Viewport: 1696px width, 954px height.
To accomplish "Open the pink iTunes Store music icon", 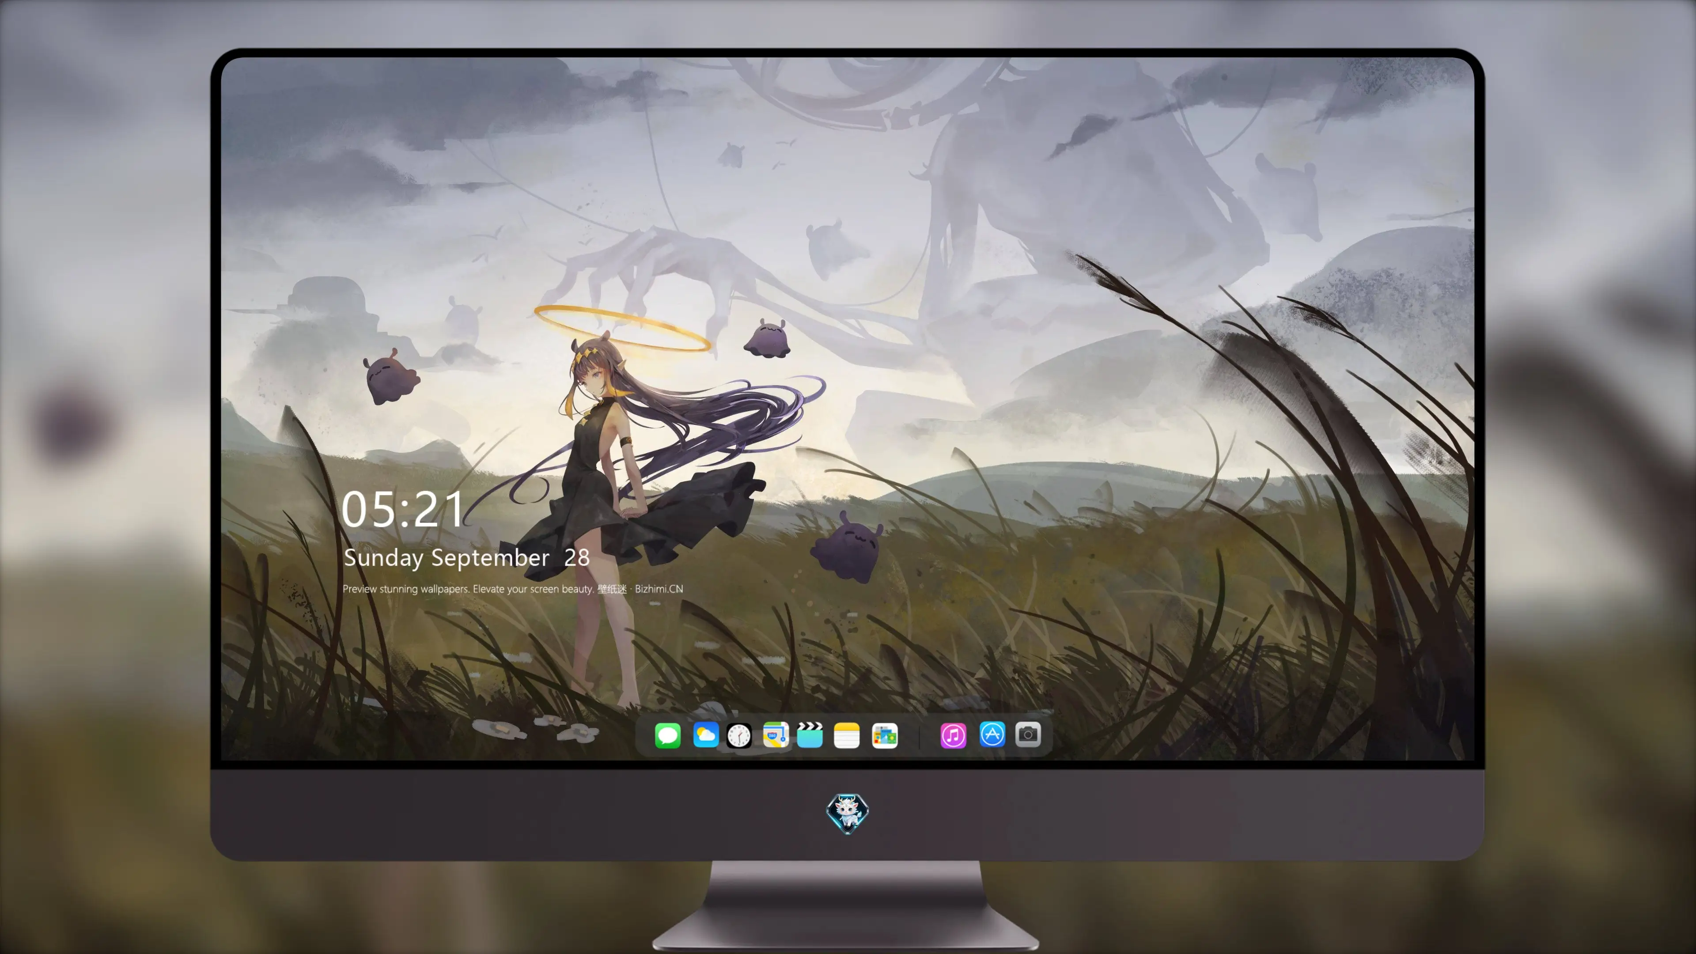I will 954,735.
